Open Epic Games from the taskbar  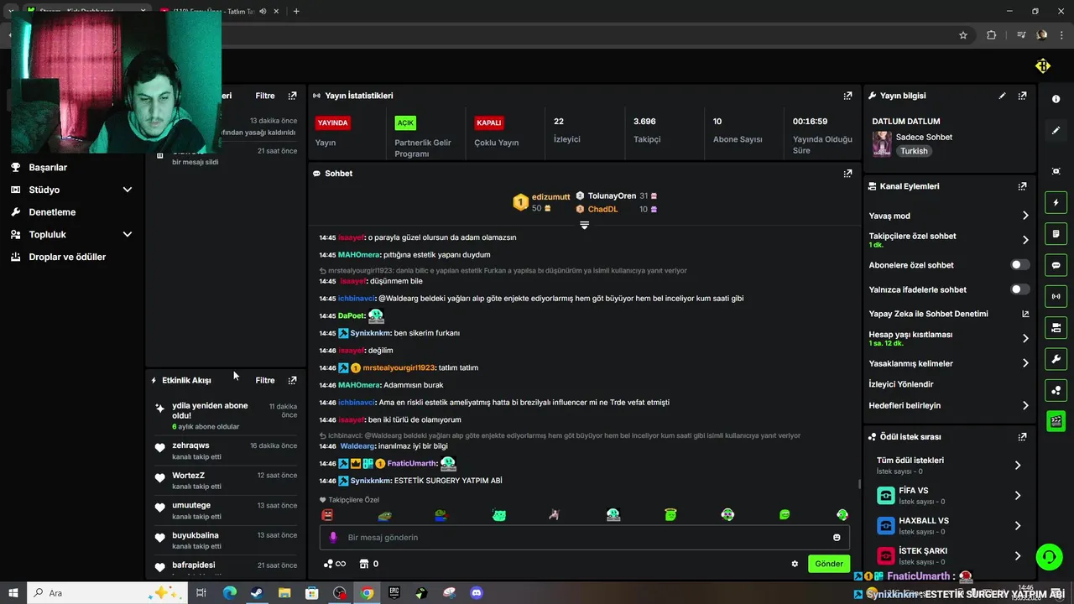pos(394,593)
